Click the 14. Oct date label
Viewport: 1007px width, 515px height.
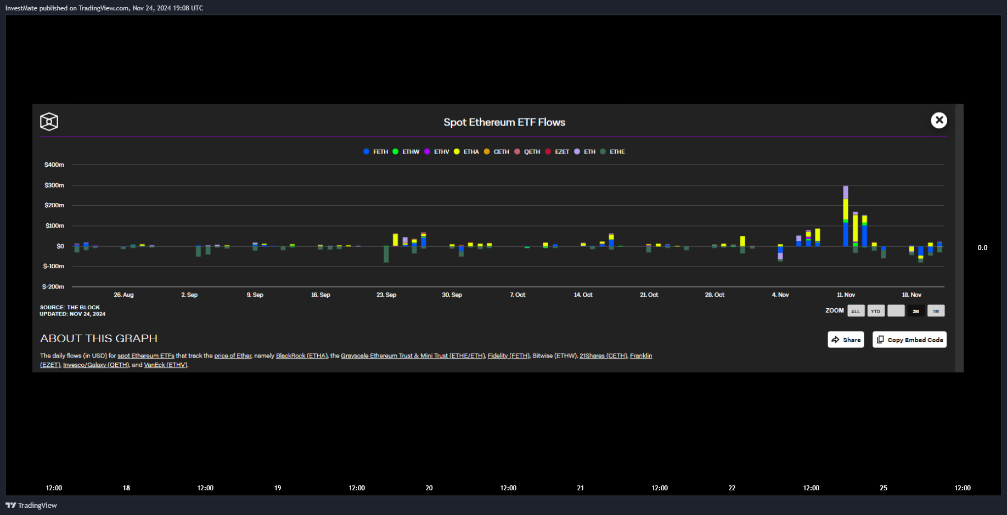(583, 295)
